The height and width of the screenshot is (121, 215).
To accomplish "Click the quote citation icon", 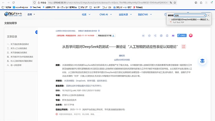I will click(x=143, y=35).
